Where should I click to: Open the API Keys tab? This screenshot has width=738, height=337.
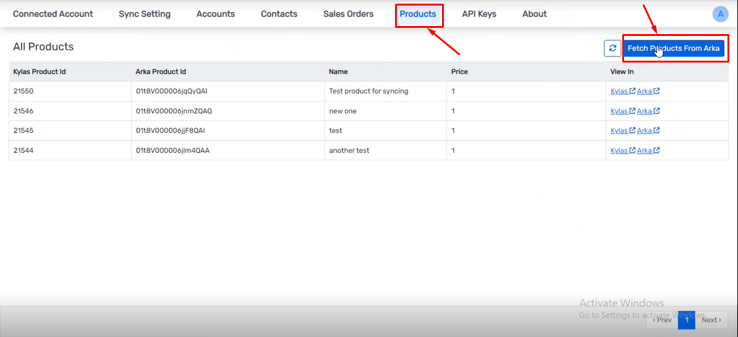[479, 14]
